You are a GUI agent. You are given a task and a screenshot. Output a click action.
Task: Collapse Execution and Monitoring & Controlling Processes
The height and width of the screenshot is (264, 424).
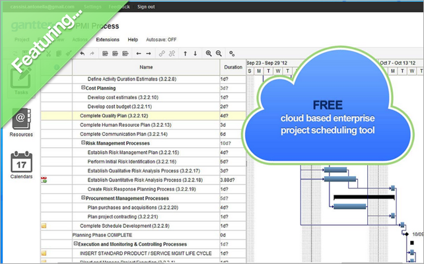click(76, 244)
